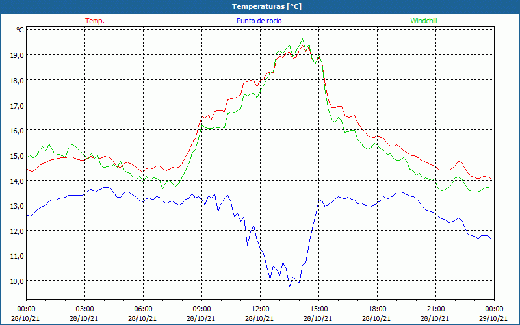This screenshot has height=325, width=520.
Task: Select the red 'Temp.' legend label
Action: pos(95,21)
